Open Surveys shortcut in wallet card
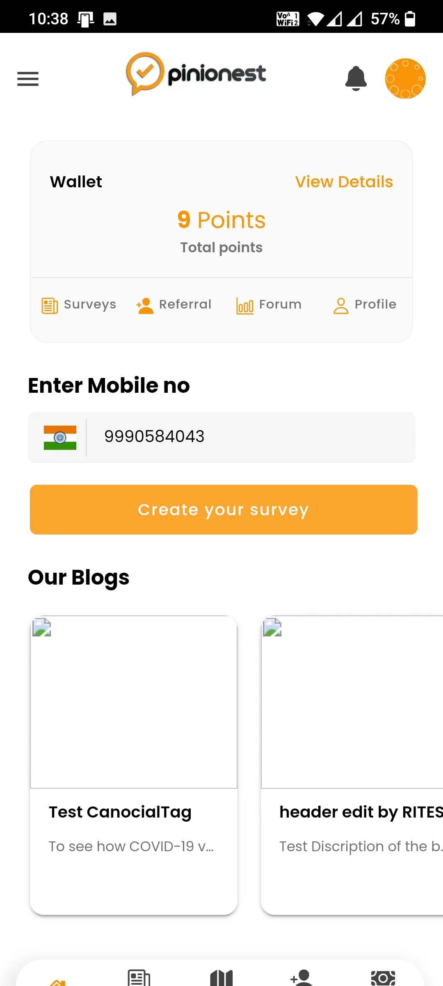 [79, 305]
